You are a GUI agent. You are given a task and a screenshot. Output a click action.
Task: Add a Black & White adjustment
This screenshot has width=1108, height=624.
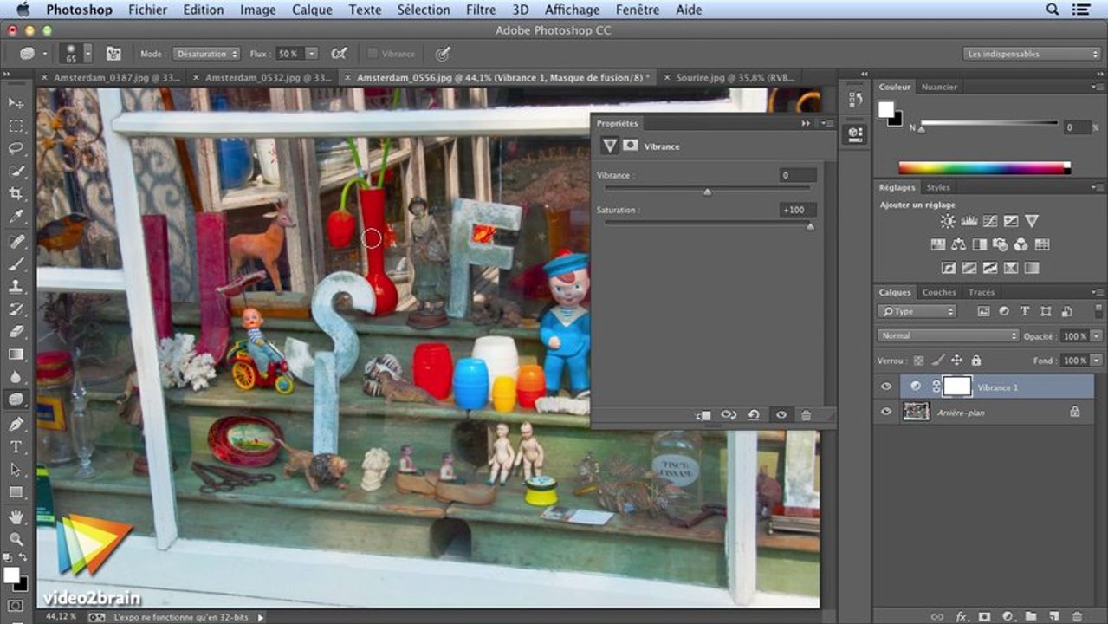coord(979,245)
